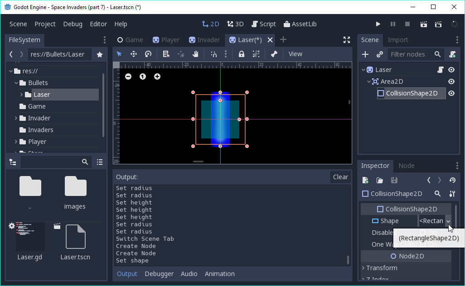Open the Project menu
Screen dimensions: 465x286
45,24
